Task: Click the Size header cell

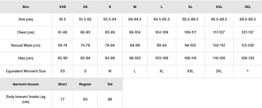Action: [x=26, y=7]
